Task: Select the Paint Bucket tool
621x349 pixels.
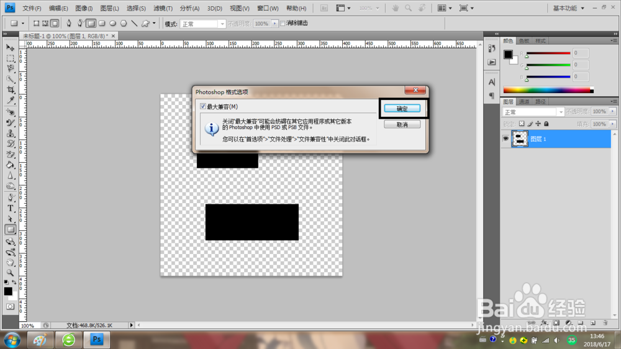Action: [11, 165]
